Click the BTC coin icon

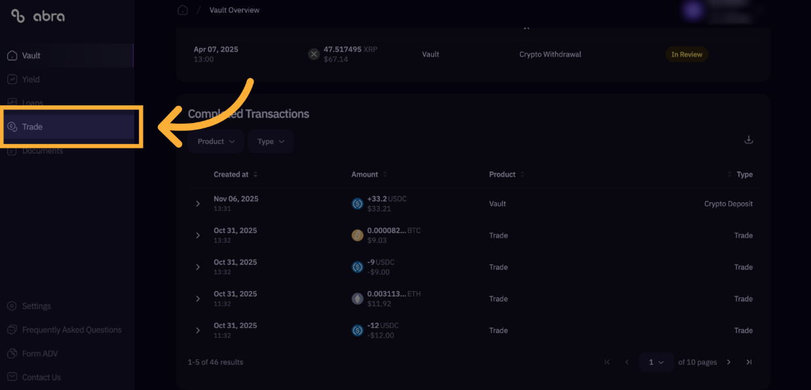[x=357, y=236]
